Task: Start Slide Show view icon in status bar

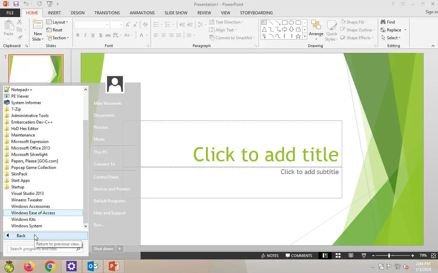Action: (364, 256)
